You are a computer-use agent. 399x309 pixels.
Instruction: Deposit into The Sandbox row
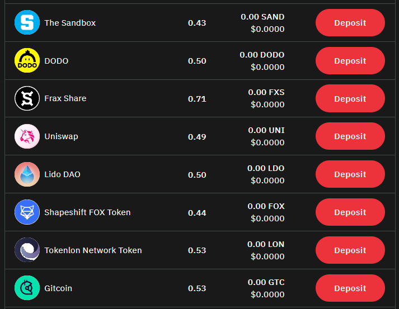[350, 22]
